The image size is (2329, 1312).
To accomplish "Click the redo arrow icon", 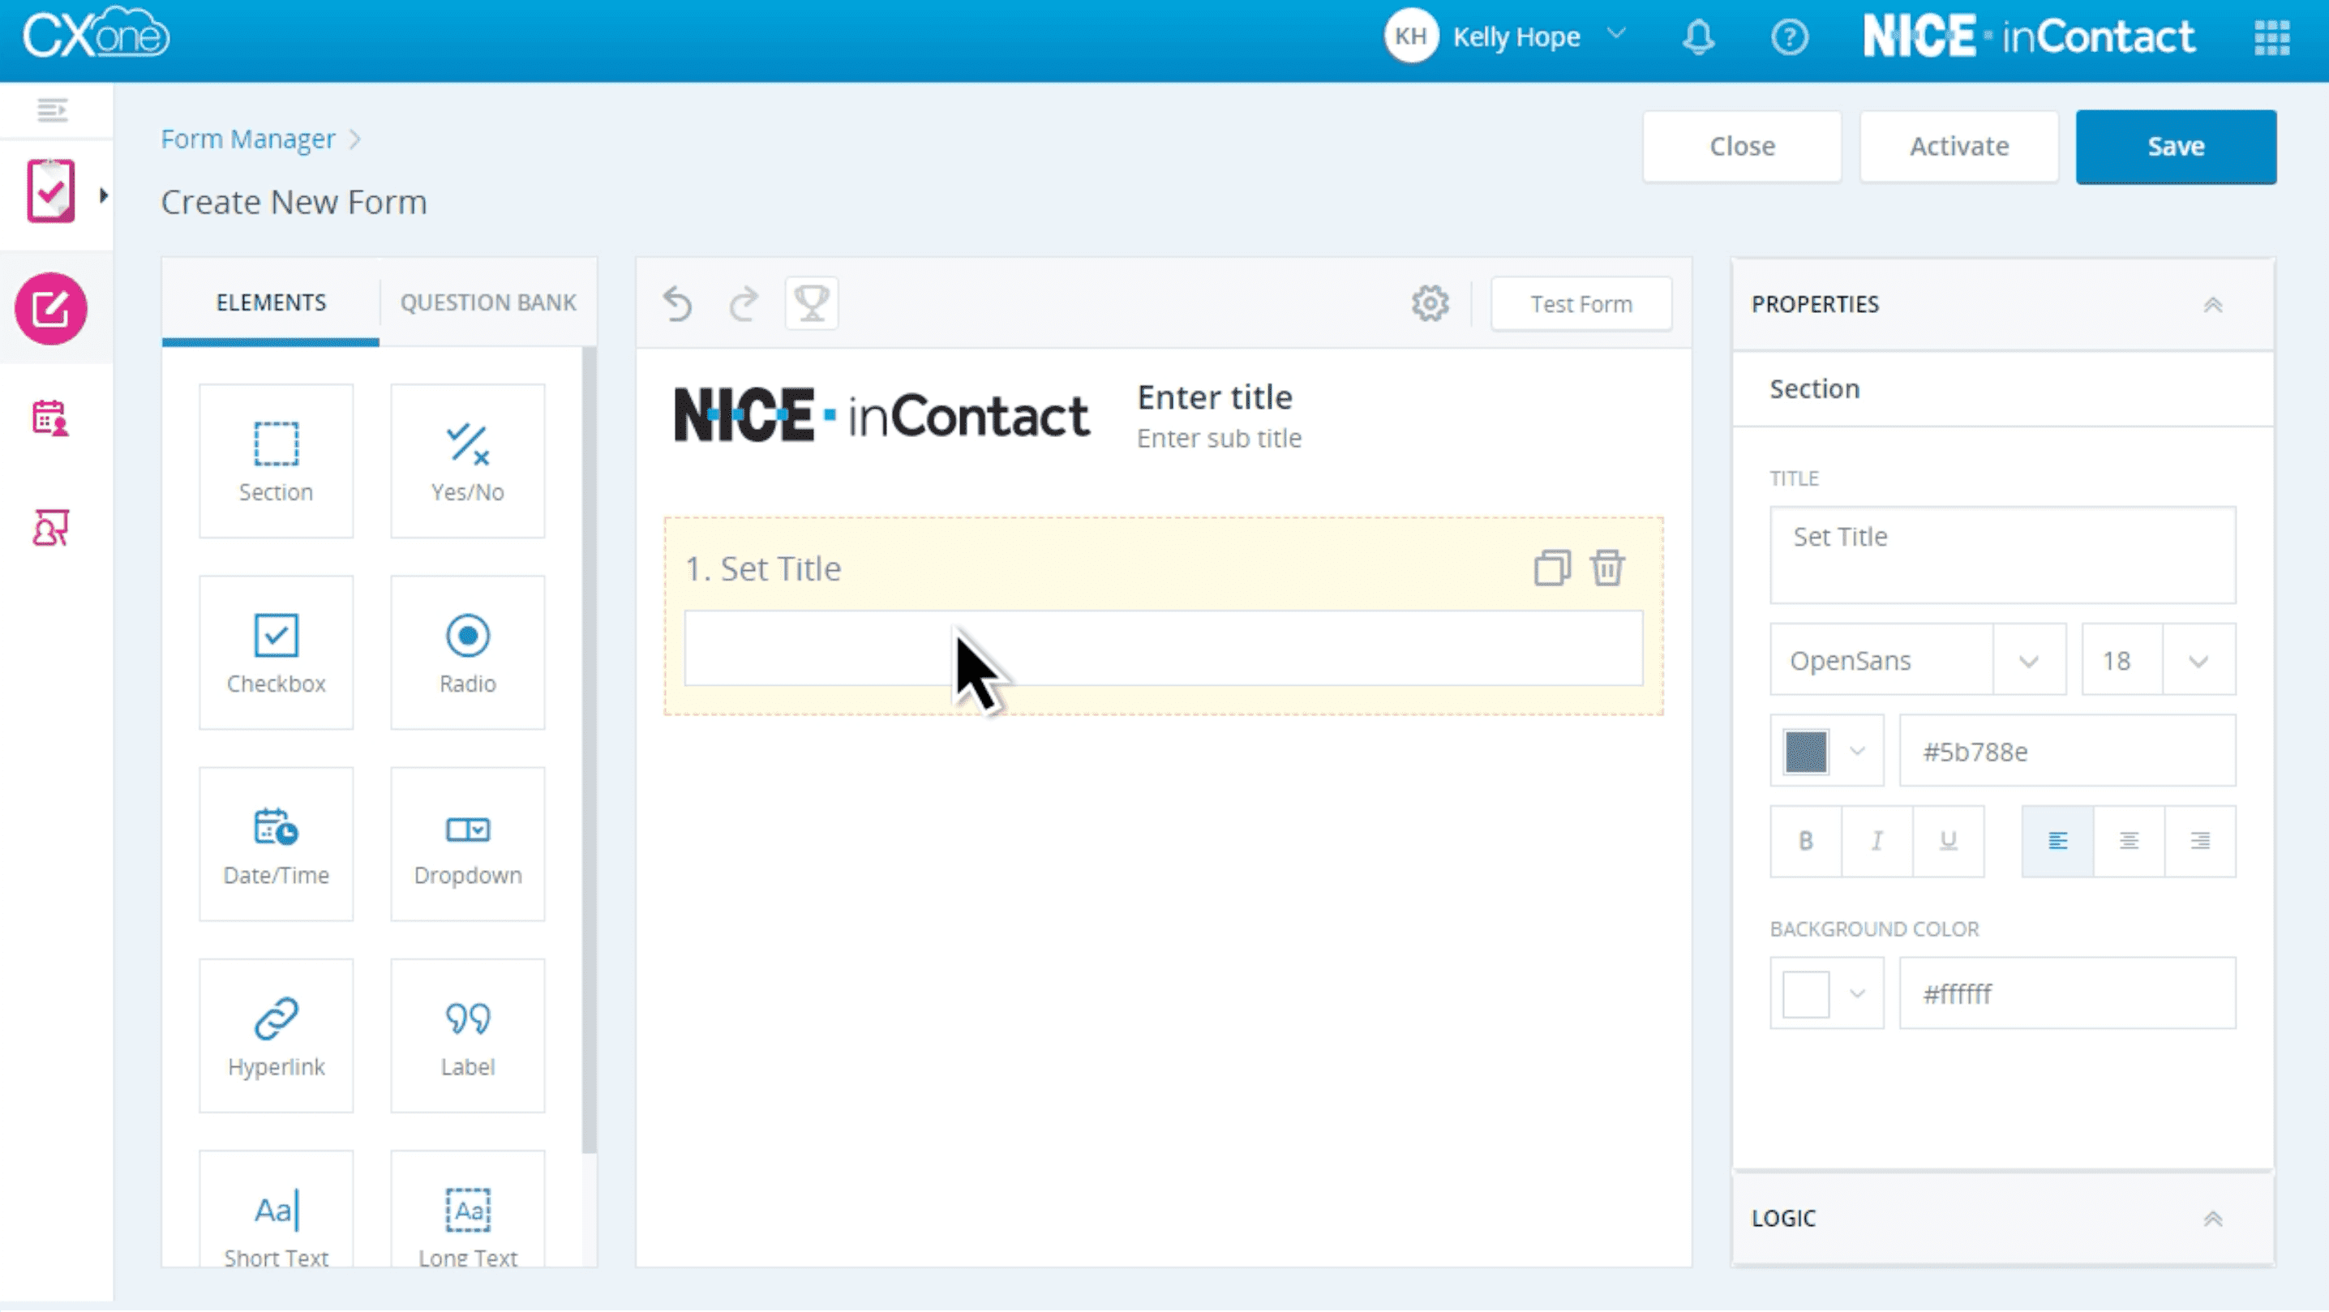I will tap(743, 304).
